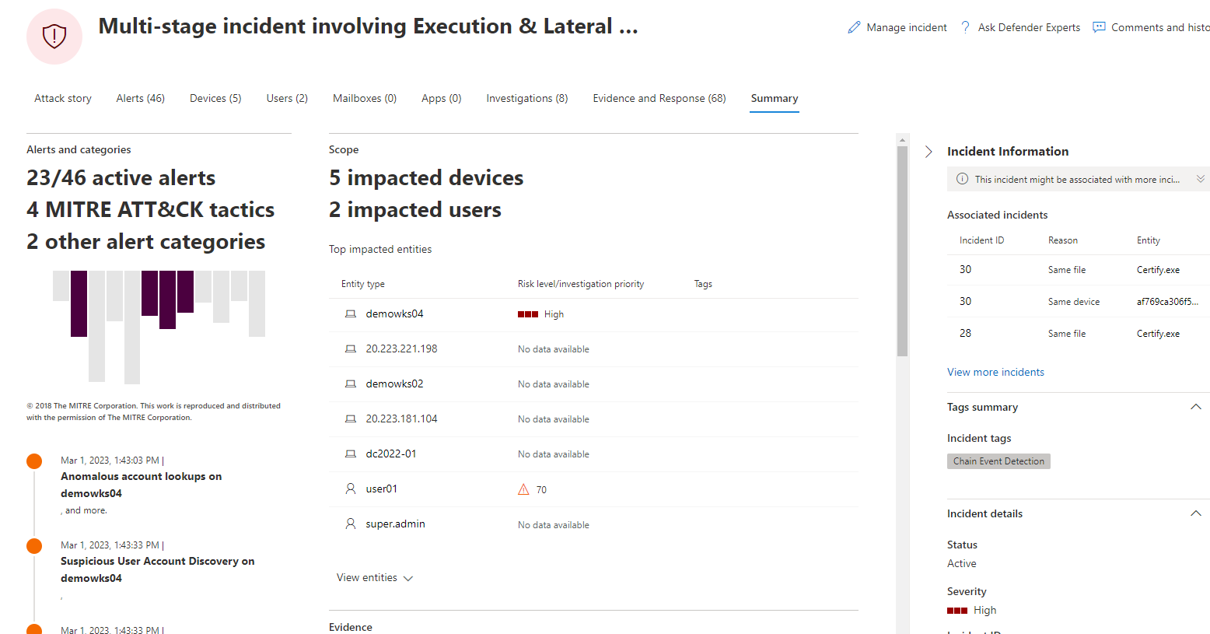Screen dimensions: 1210x634
Task: Expand the associated incidents notification banner
Action: click(1201, 179)
